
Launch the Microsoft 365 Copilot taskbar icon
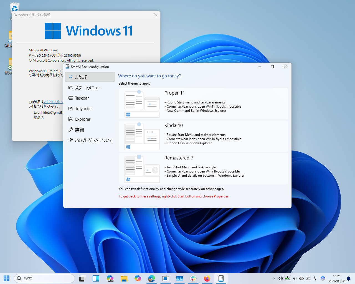coord(110,278)
